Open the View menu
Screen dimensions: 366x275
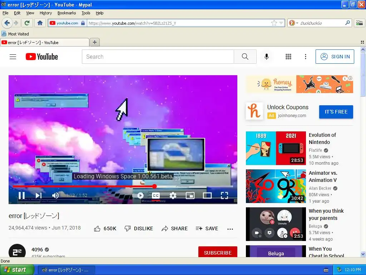pyautogui.click(x=30, y=13)
